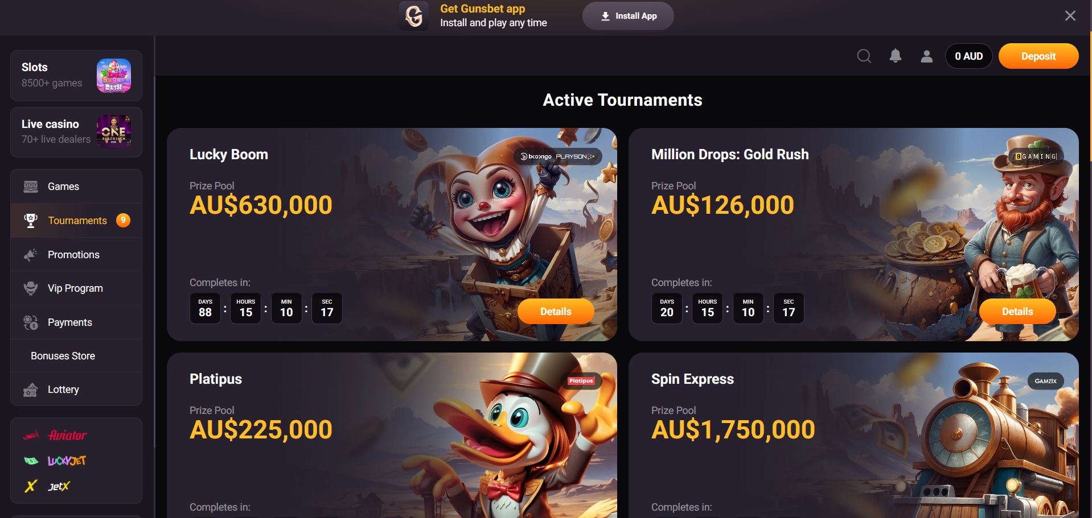Select Tournaments in the sidebar
Viewport: 1092px width, 518px height.
[76, 220]
